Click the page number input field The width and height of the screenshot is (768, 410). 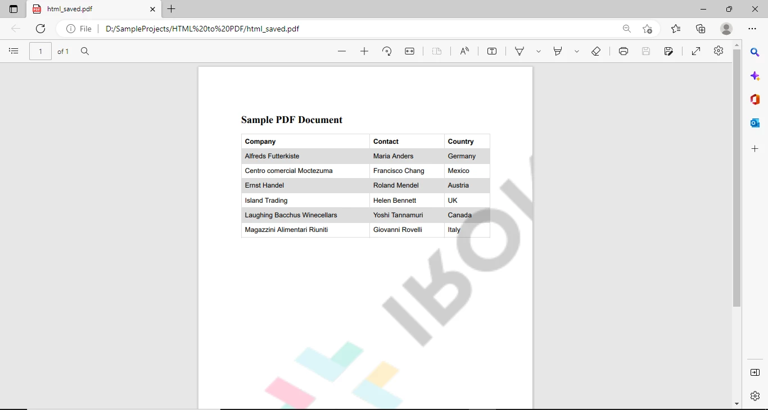point(40,51)
